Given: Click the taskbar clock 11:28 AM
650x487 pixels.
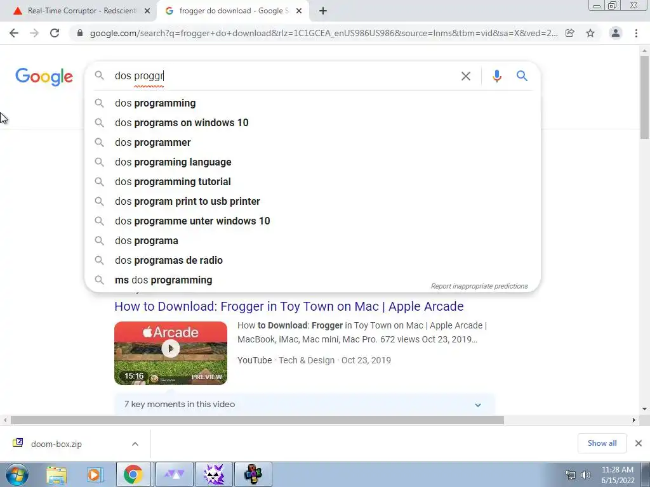Looking at the screenshot, I should pos(618,475).
